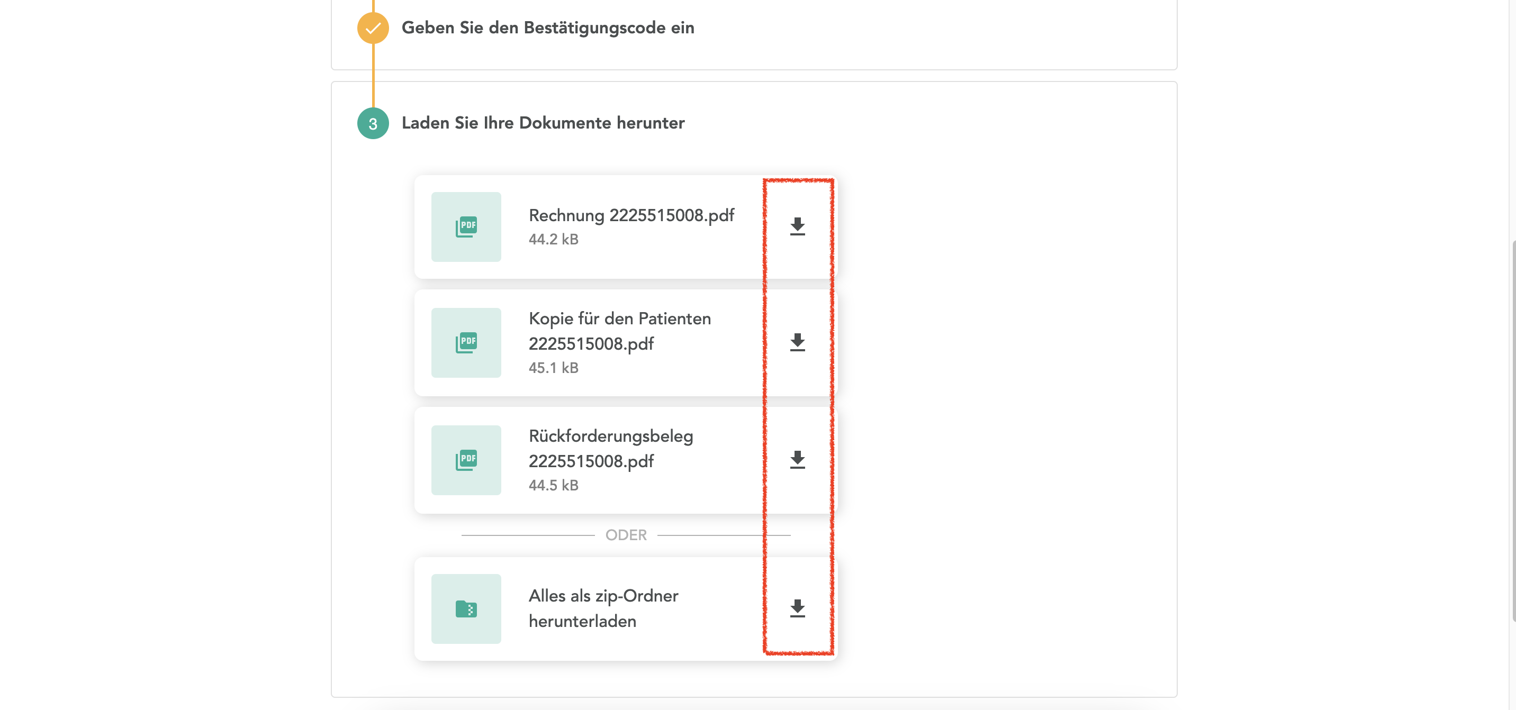Download everything as zip via arrow icon
1516x710 pixels.
pyautogui.click(x=797, y=608)
